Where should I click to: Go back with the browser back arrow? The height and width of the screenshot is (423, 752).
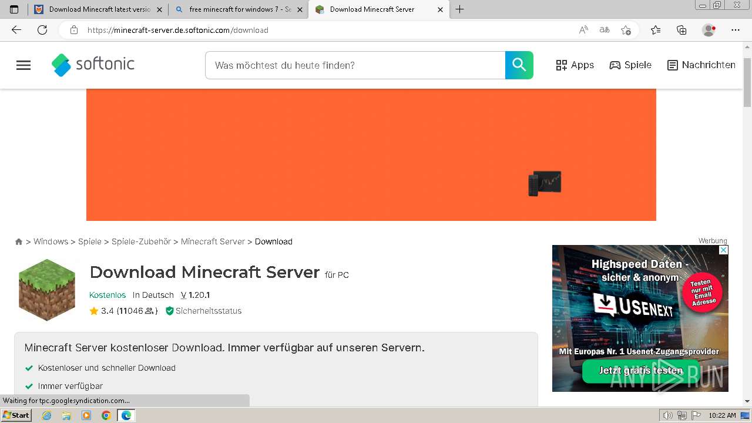pyautogui.click(x=16, y=30)
